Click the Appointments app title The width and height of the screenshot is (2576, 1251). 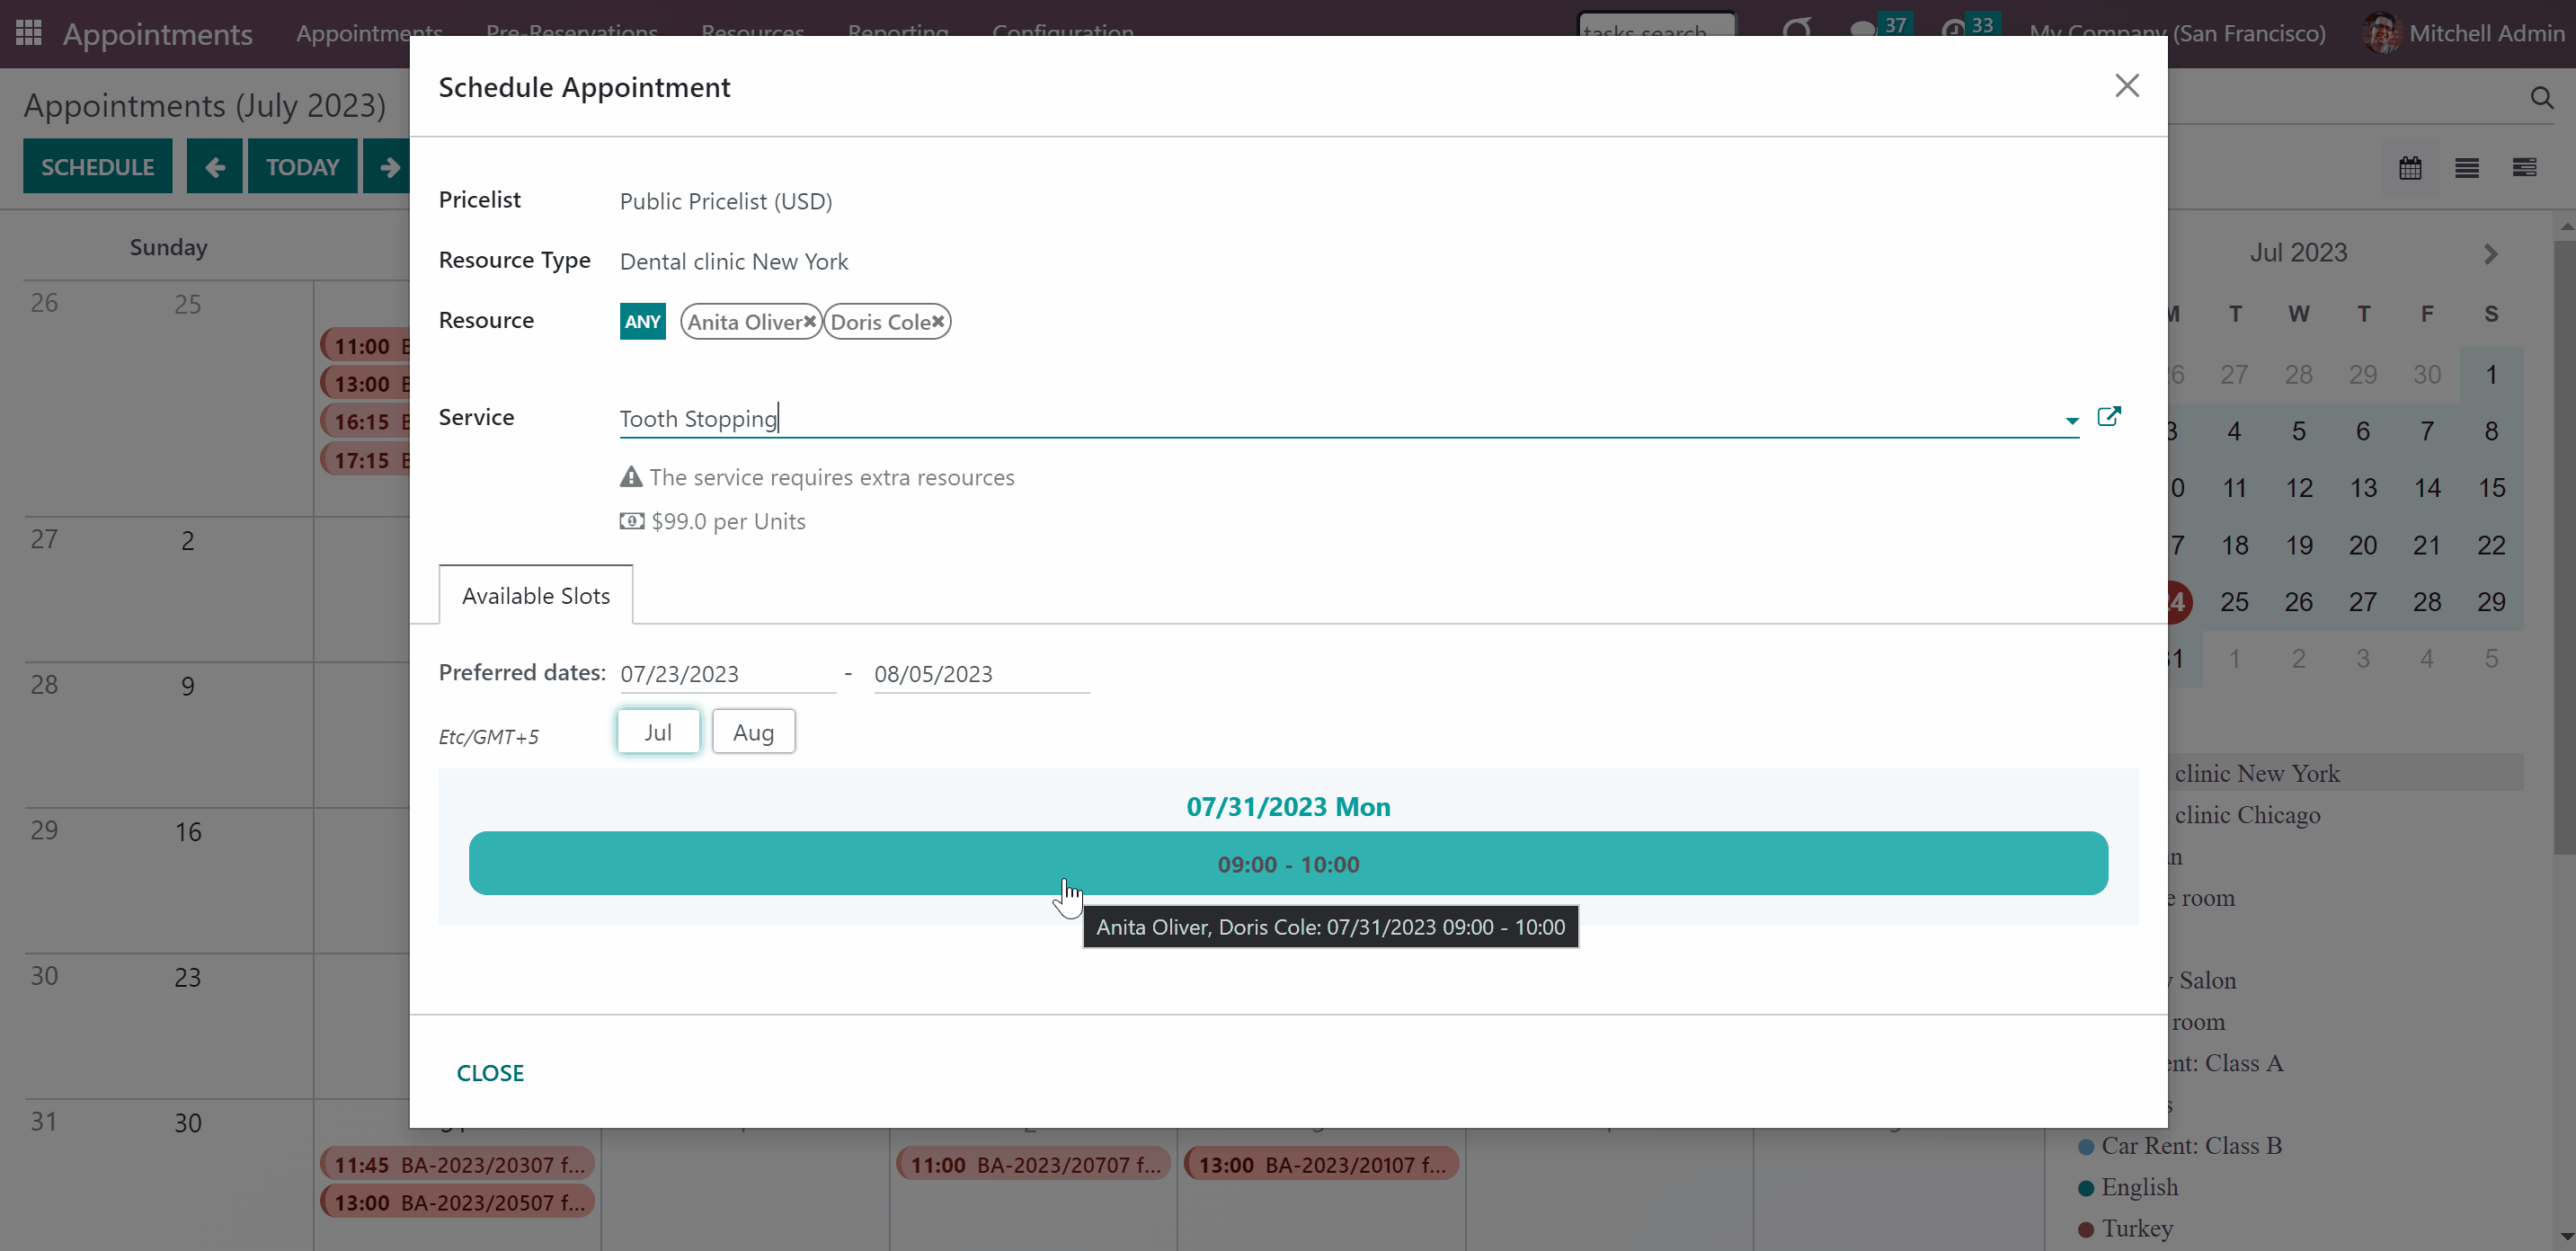pos(158,34)
